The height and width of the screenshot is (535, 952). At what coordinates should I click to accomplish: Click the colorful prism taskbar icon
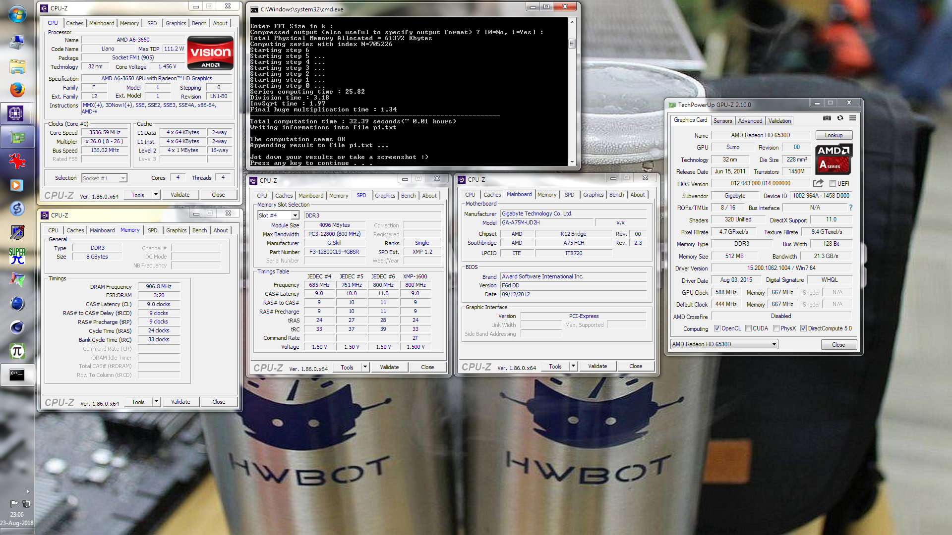click(17, 280)
